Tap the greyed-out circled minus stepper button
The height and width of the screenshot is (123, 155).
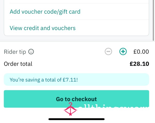108,51
